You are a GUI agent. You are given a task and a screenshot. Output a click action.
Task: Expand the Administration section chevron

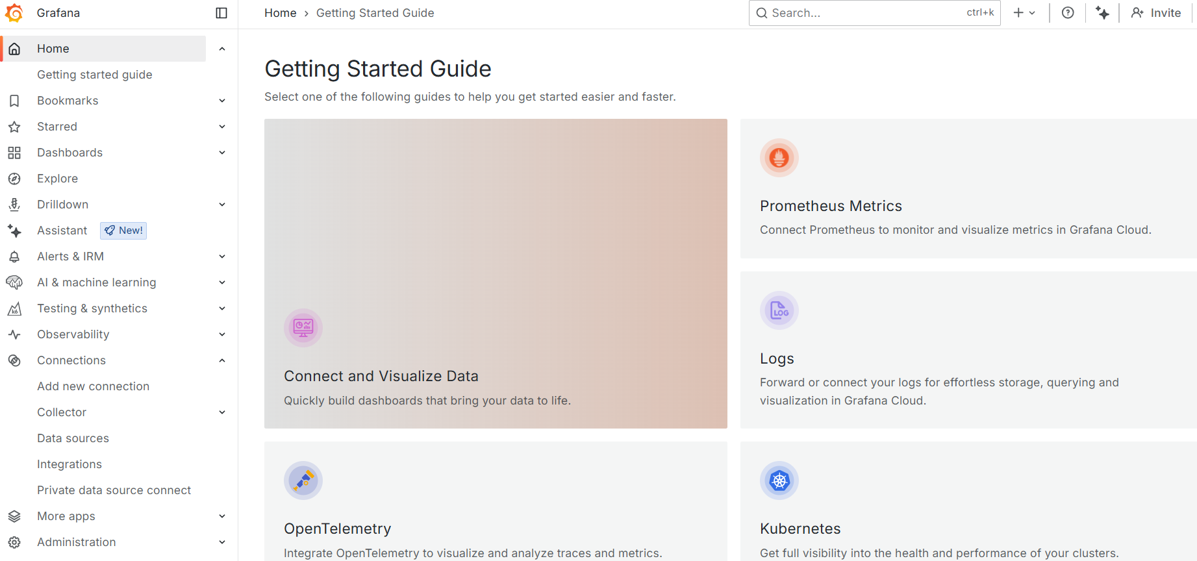coord(222,542)
